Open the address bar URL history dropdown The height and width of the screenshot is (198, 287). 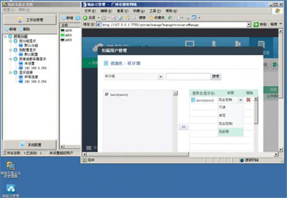[x=249, y=24]
